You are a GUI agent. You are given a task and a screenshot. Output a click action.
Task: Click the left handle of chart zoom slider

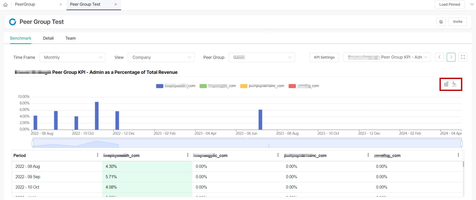pyautogui.click(x=33, y=144)
